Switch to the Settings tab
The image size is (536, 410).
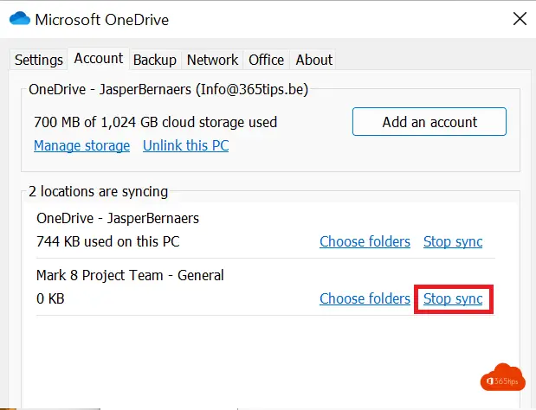pos(39,60)
